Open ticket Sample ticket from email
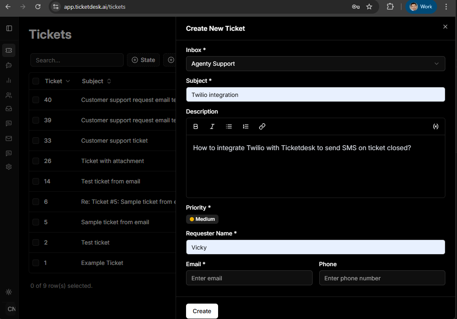457x319 pixels. tap(115, 222)
